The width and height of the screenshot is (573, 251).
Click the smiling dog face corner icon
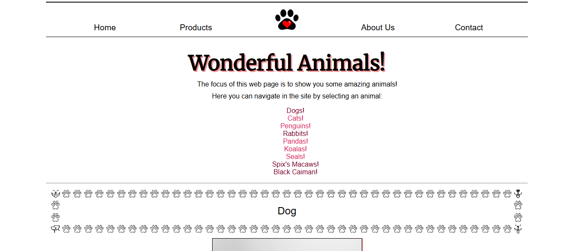(x=55, y=193)
